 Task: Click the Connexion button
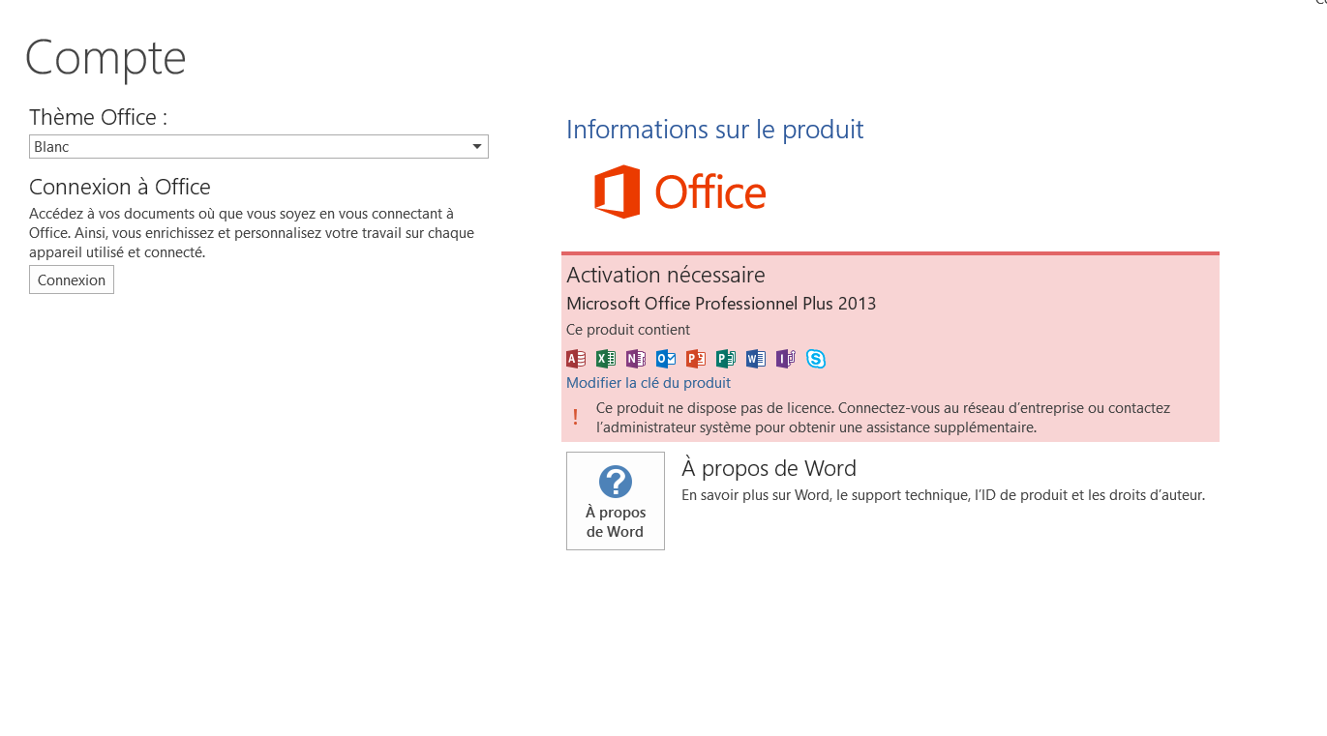point(72,280)
